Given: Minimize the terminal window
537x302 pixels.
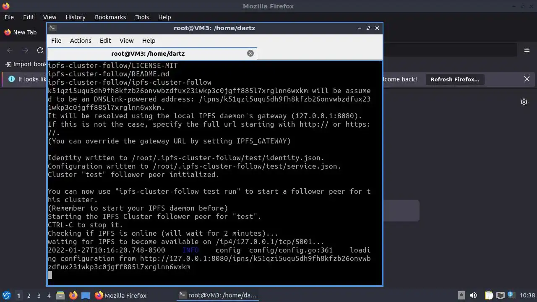Looking at the screenshot, I should [360, 28].
